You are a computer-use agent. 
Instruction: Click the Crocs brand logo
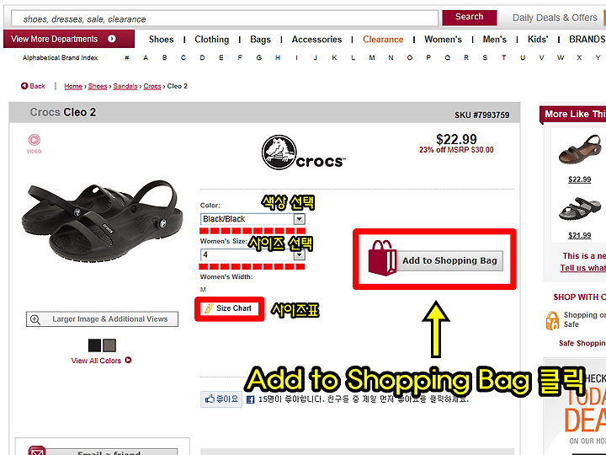tap(304, 153)
